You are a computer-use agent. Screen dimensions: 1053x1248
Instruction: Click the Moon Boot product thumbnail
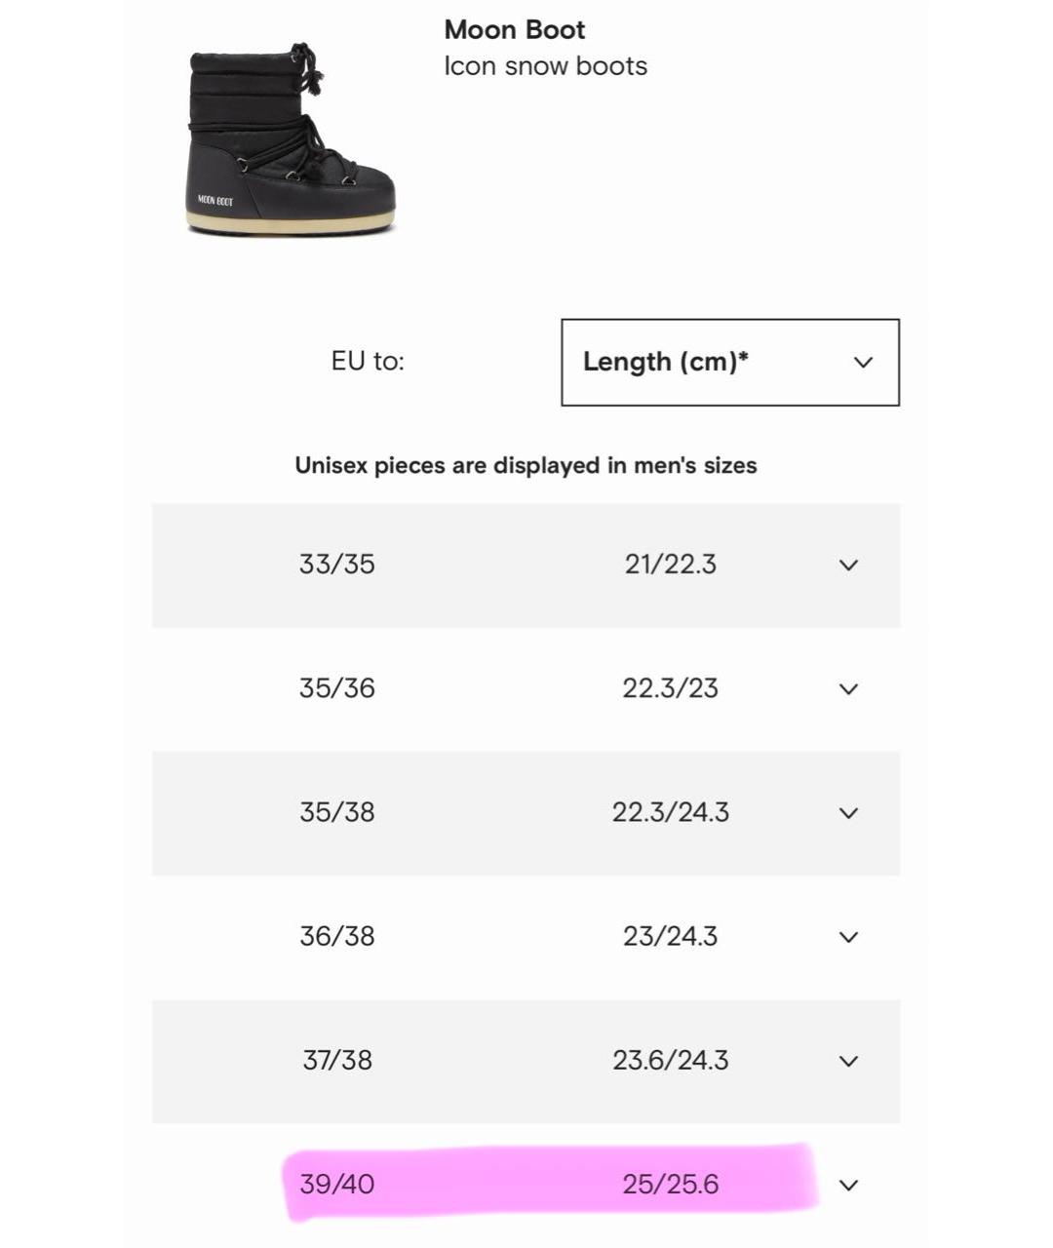pyautogui.click(x=291, y=139)
